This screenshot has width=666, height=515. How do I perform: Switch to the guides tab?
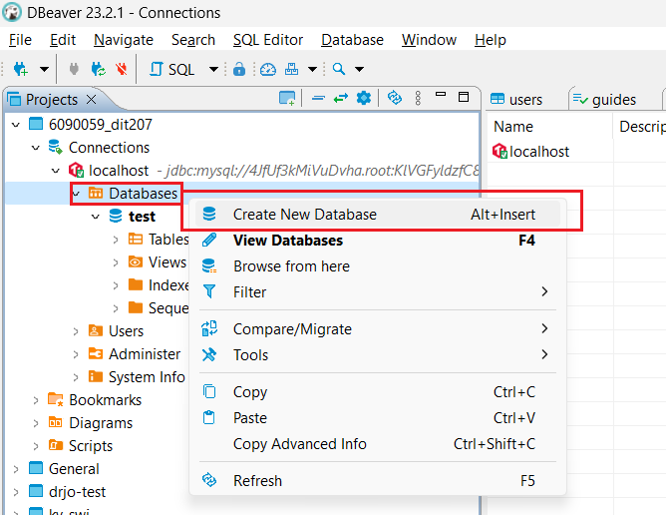(605, 100)
